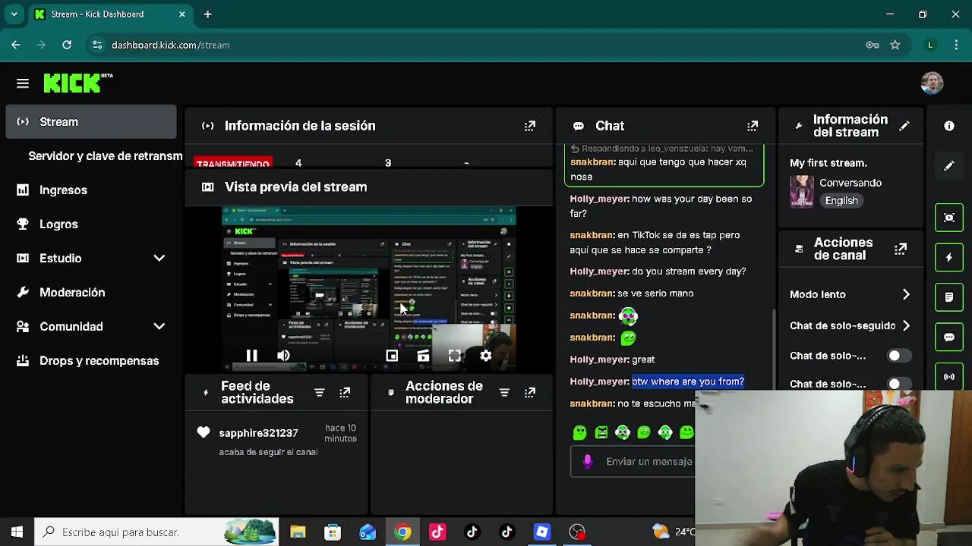Open the user profile avatar menu

pos(932,83)
